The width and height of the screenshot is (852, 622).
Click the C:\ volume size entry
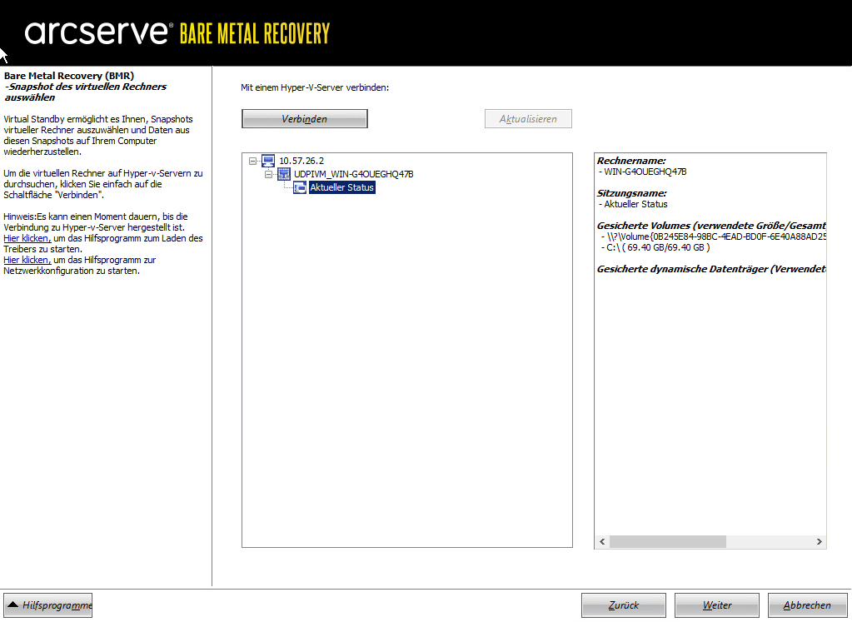[x=655, y=247]
